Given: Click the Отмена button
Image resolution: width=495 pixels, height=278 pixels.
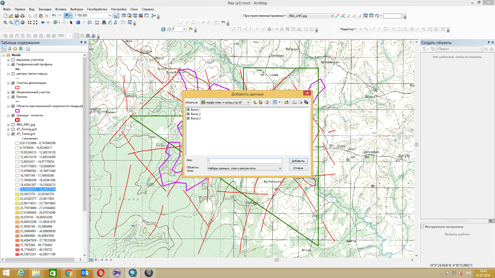Looking at the screenshot, I should coord(298,168).
